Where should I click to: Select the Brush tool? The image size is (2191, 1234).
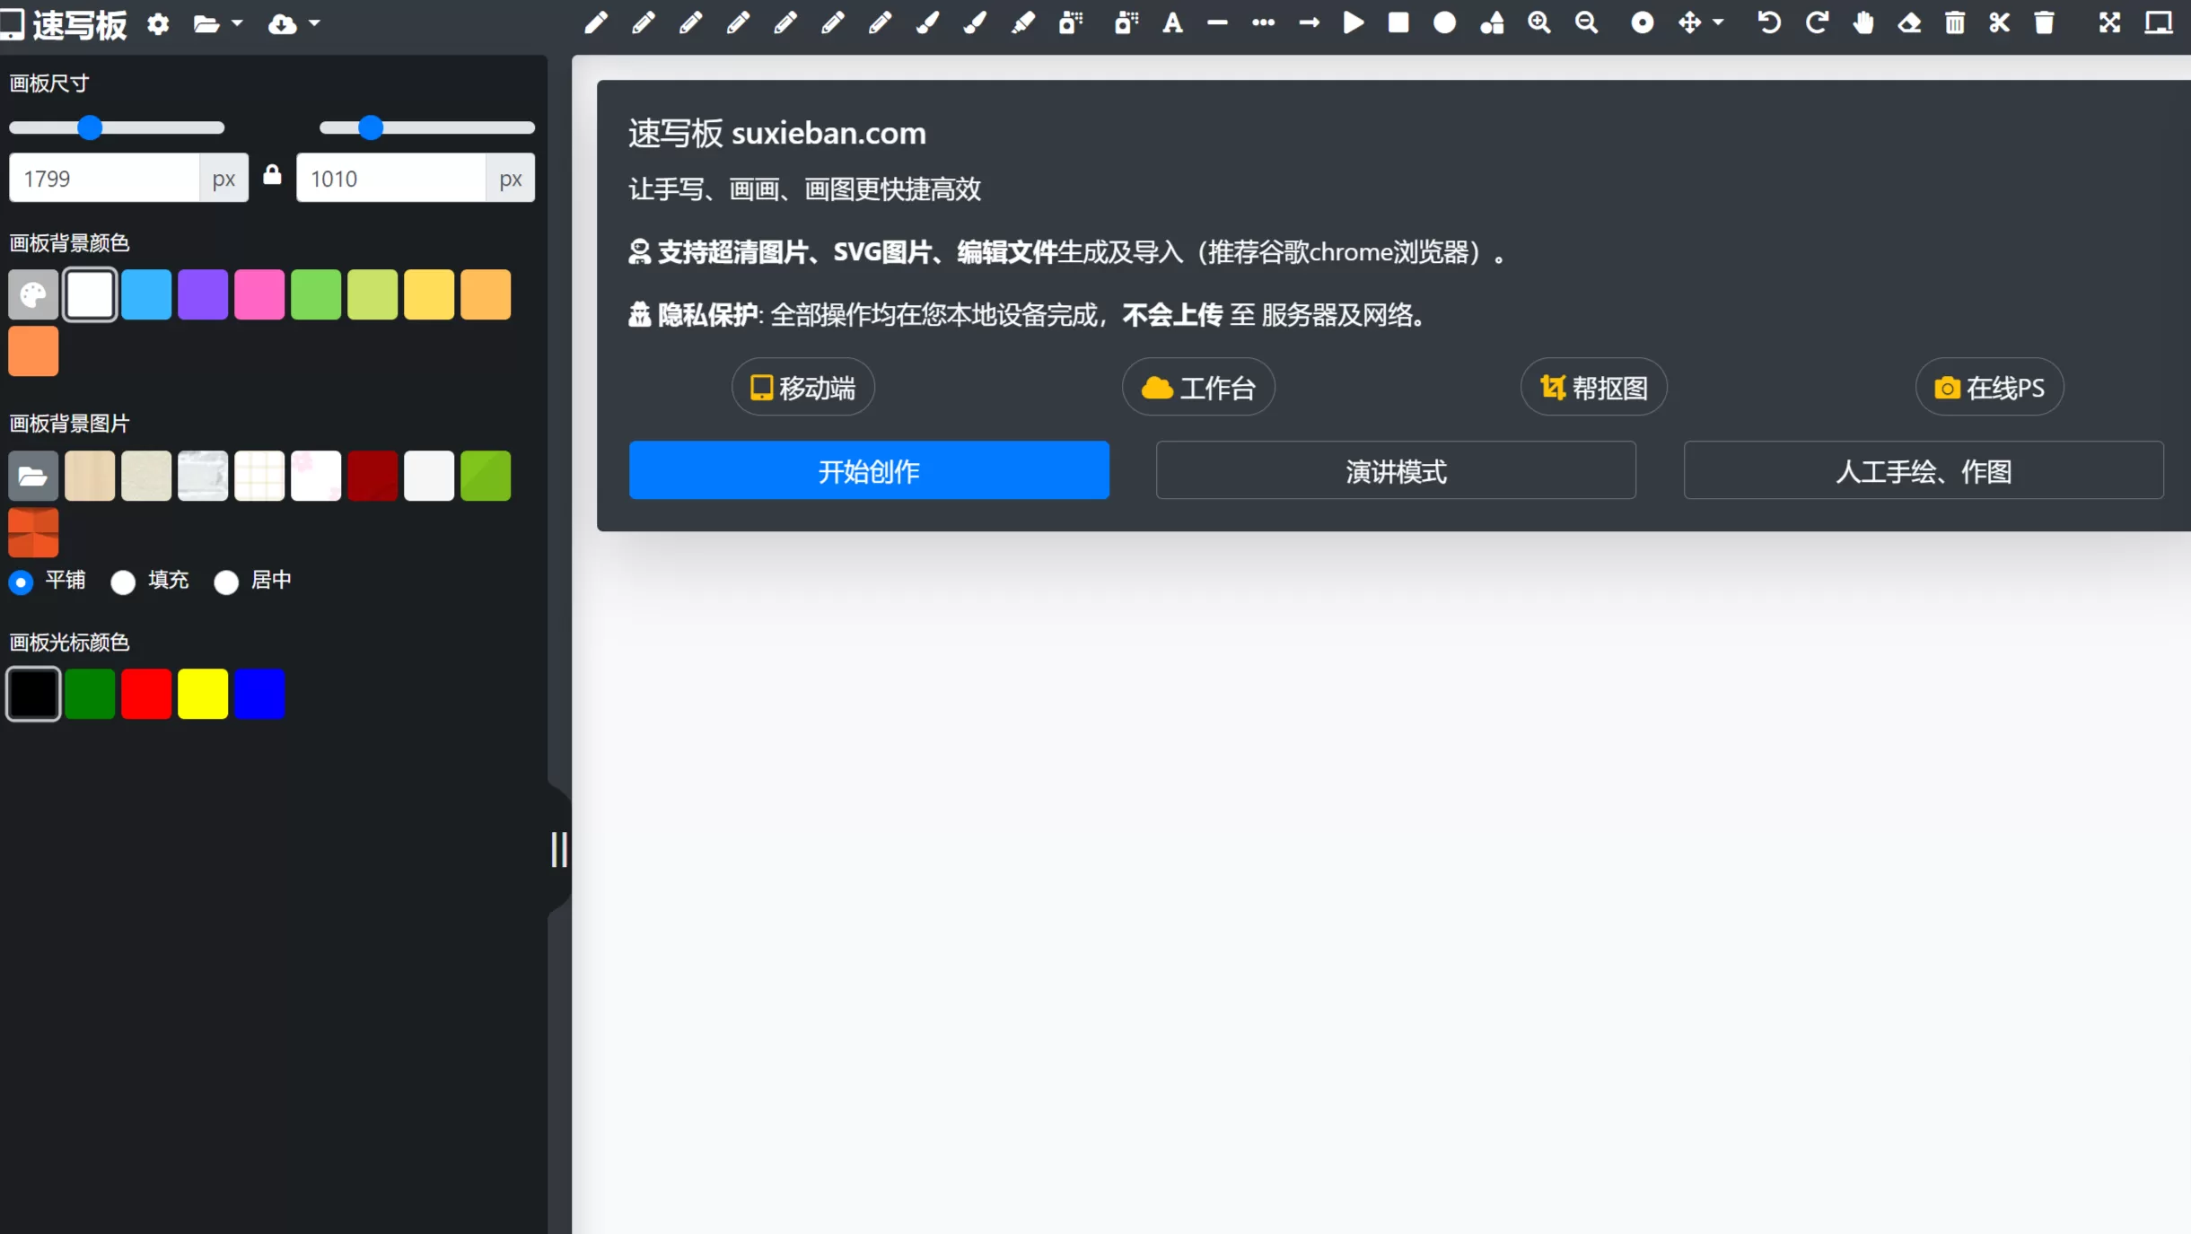928,22
